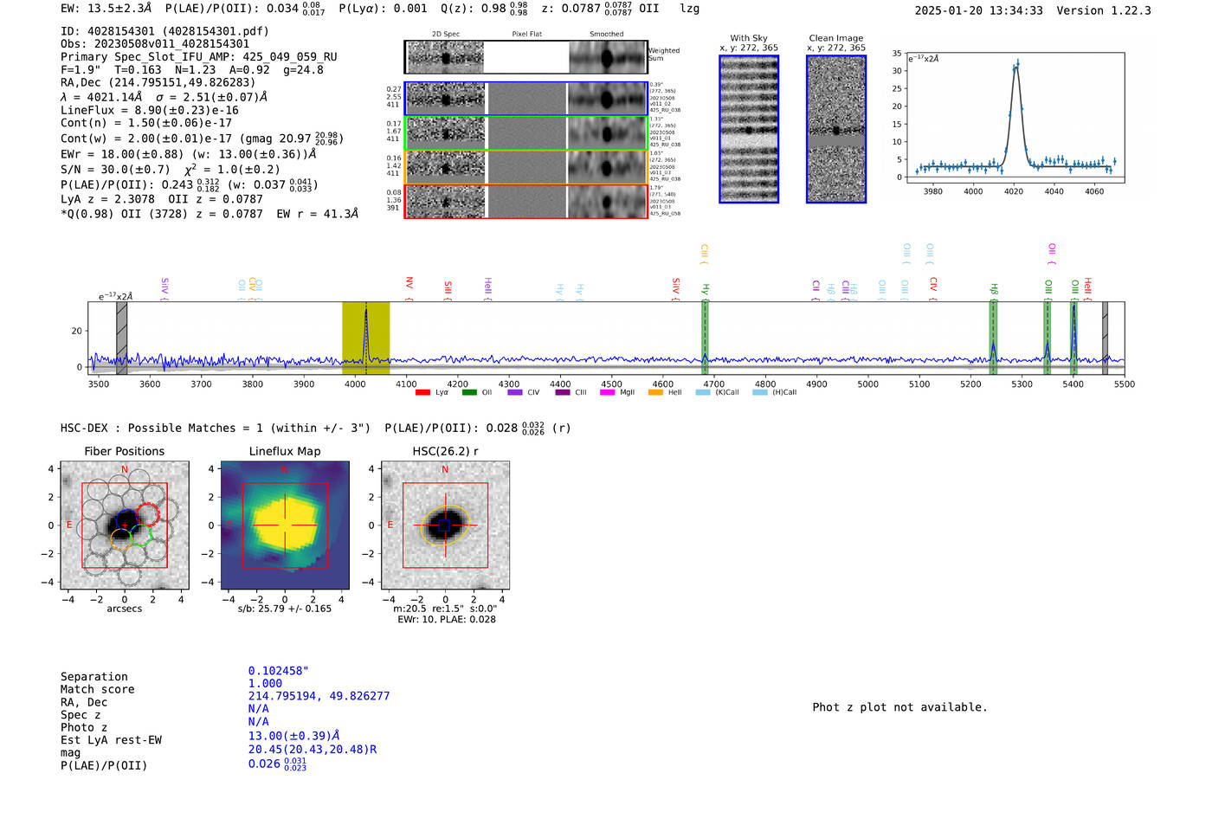This screenshot has width=1212, height=825.
Task: Click the Gaussian emission line fit plot
Action: [x=1015, y=118]
